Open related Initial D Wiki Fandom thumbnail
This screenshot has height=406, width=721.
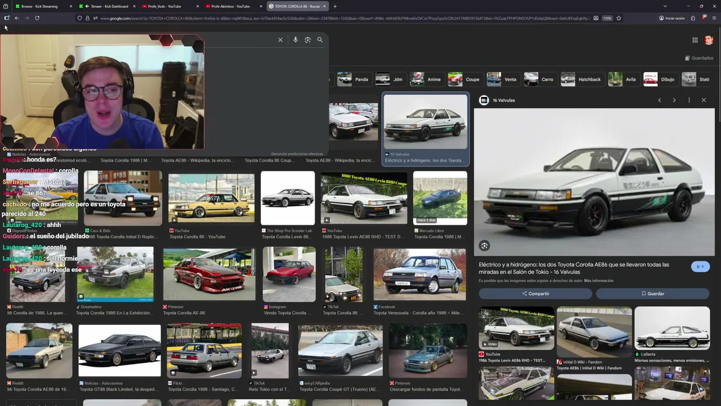pyautogui.click(x=594, y=332)
